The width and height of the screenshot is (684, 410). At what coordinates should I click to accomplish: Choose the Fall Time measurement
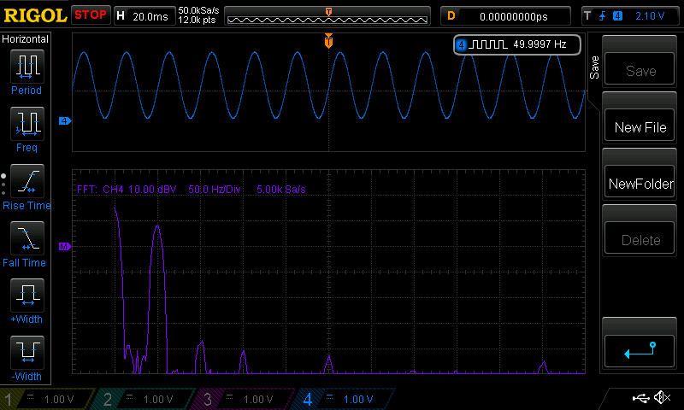tap(27, 239)
